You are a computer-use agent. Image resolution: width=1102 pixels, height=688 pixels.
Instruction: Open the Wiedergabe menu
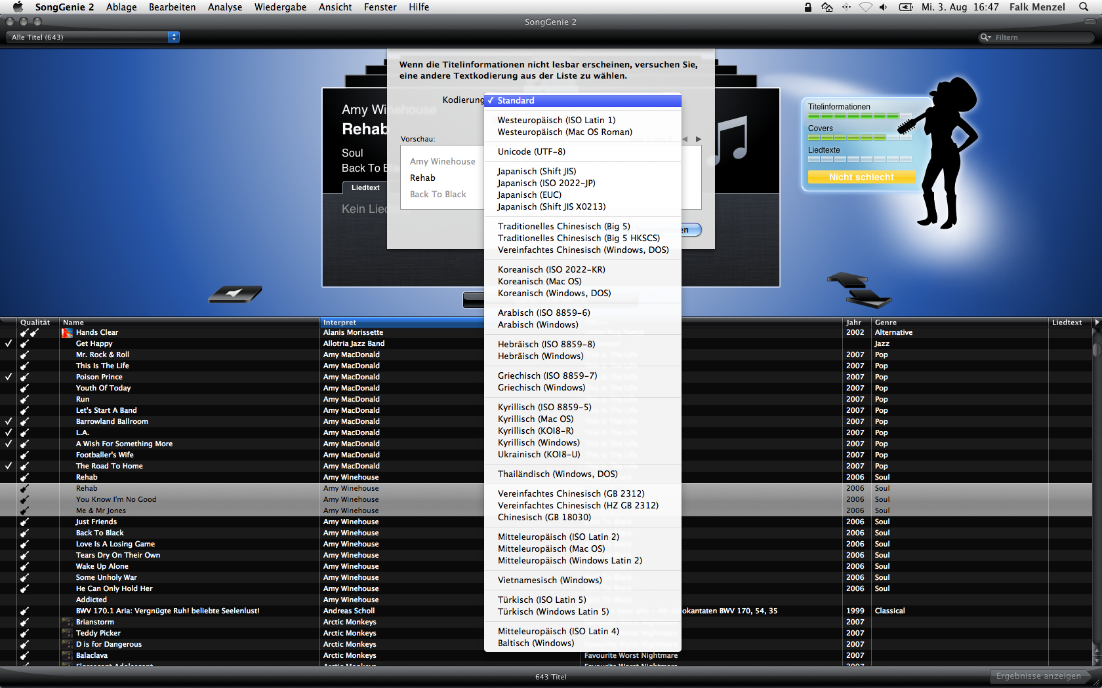click(280, 7)
